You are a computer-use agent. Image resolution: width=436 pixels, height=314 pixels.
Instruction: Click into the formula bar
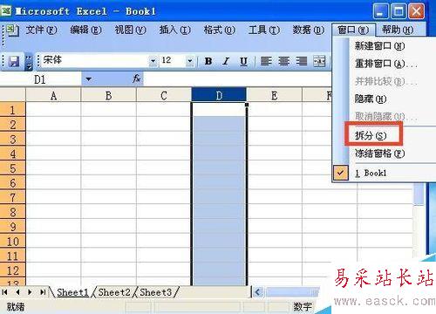point(237,79)
